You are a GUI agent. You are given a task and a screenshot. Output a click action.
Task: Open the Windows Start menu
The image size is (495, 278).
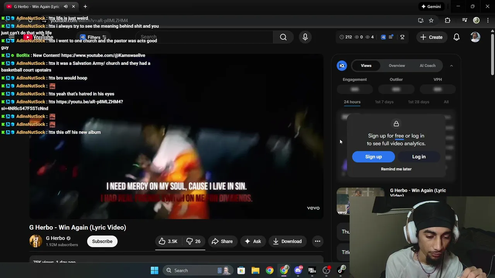(x=154, y=270)
